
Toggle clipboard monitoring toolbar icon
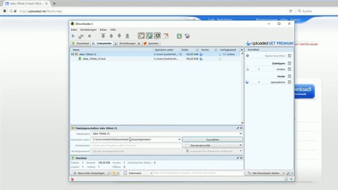coord(141,36)
